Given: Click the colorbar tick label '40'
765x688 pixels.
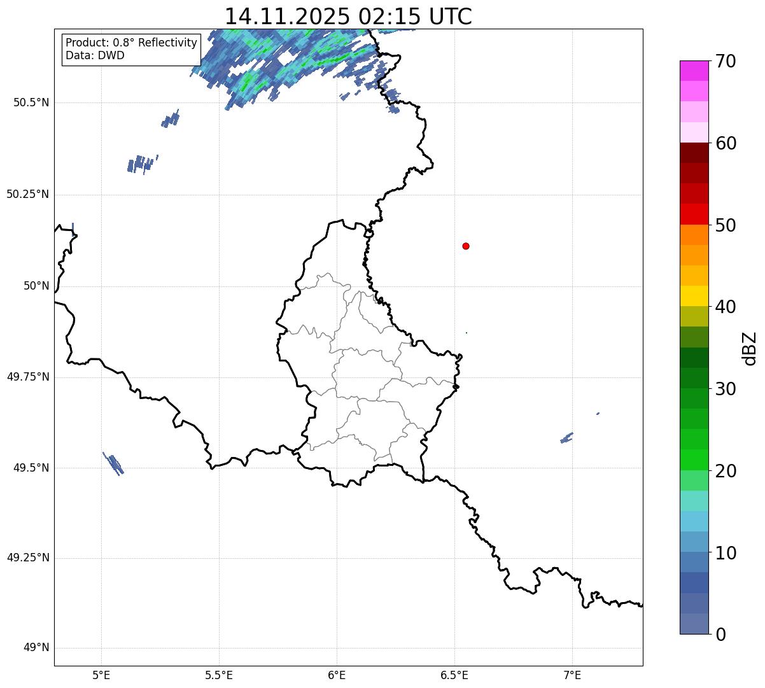Looking at the screenshot, I should tap(726, 307).
